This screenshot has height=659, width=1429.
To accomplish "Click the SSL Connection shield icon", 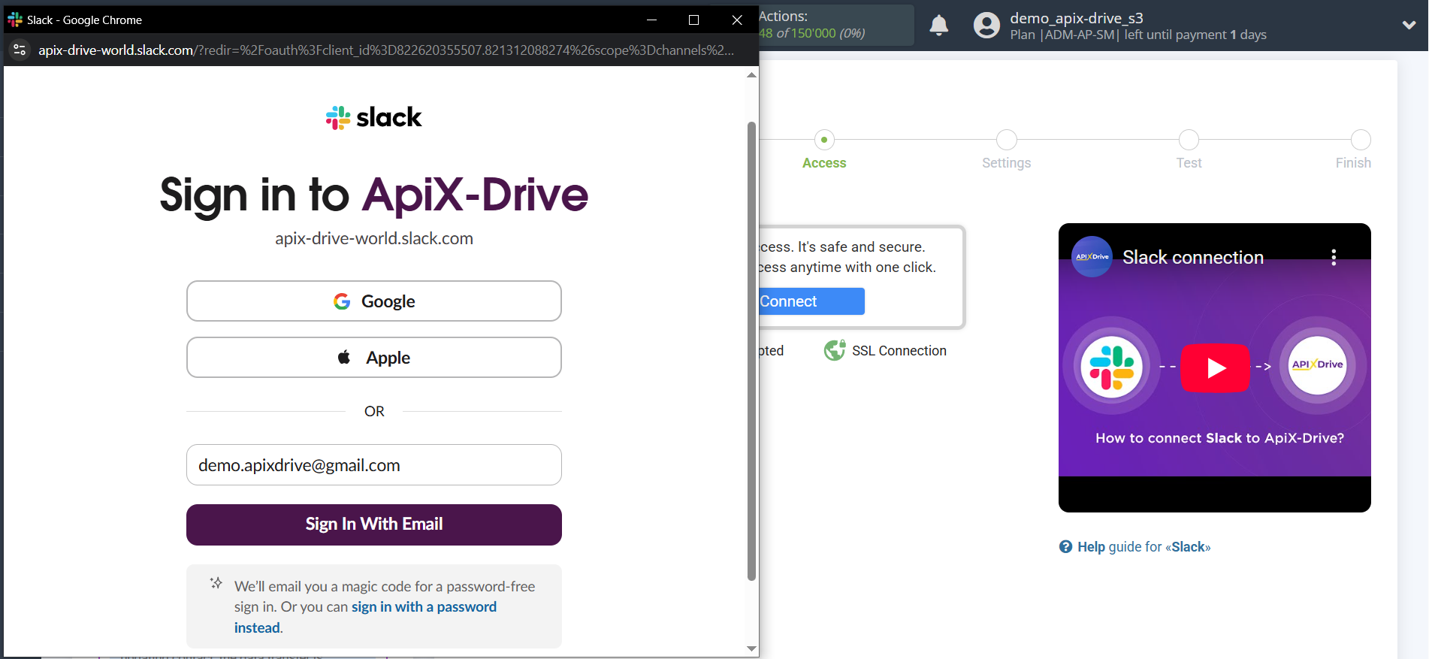I will (835, 350).
